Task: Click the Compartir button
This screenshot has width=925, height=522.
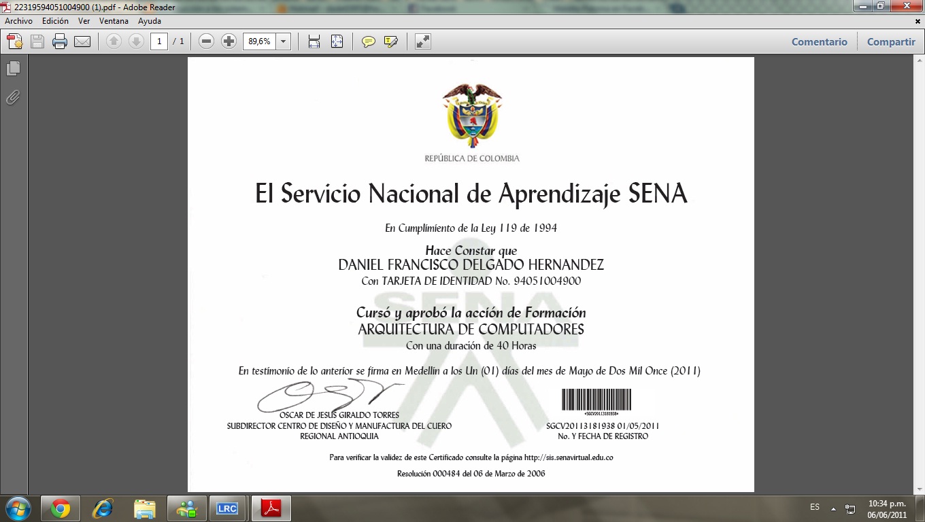Action: click(890, 41)
